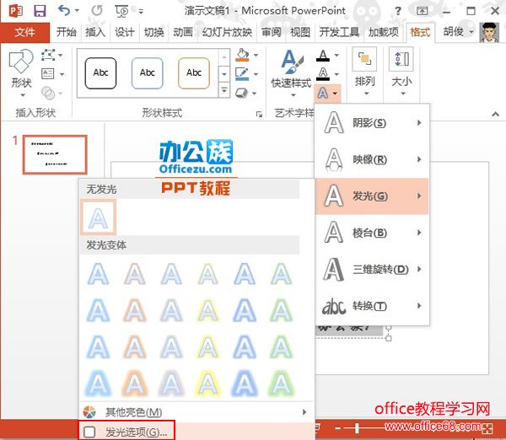Viewport: 506px width, 440px height.
Task: Switch to the View tab
Action: (300, 32)
